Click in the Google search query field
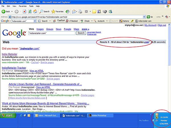 coord(51,33)
